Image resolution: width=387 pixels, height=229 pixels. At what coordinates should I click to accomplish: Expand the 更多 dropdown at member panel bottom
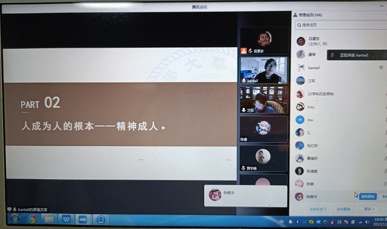tap(369, 209)
